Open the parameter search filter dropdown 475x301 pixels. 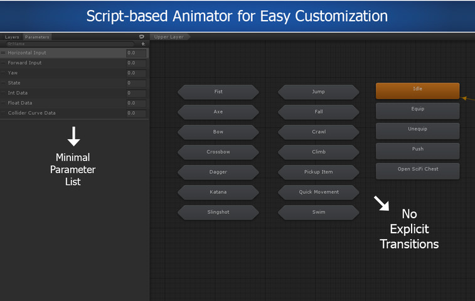click(9, 44)
